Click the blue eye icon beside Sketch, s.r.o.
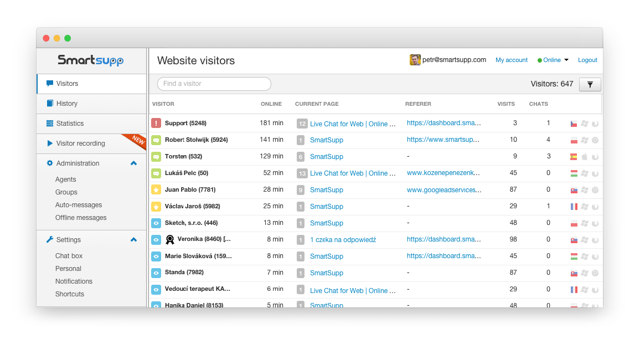 (156, 223)
